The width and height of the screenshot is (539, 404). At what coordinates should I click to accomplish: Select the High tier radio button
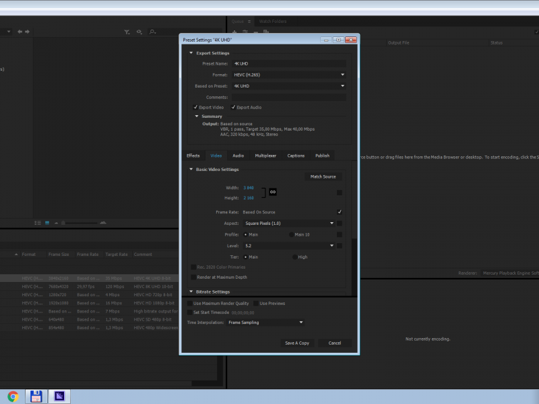(294, 257)
